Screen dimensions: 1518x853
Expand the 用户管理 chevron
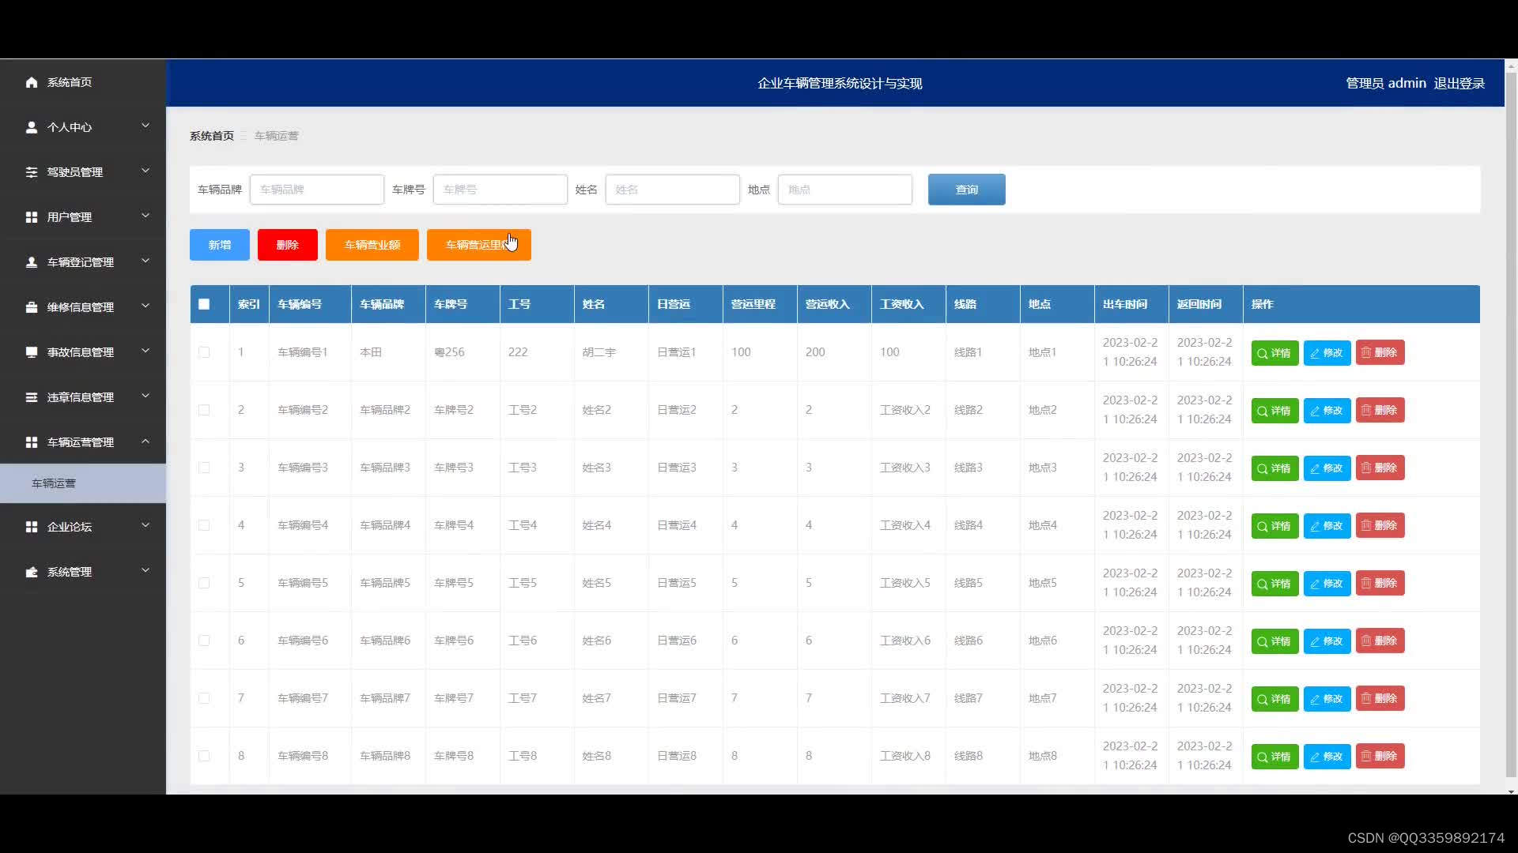[x=145, y=216]
